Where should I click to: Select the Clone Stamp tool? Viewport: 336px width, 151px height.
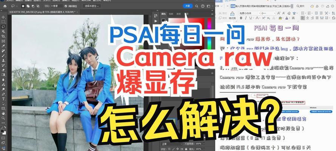tap(3, 60)
